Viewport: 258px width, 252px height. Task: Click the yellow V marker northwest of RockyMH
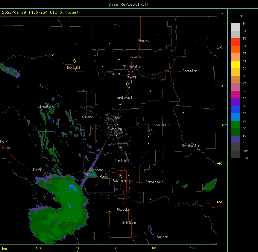click(52, 55)
